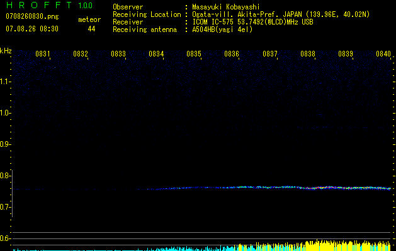
Task: Click the 0.7 kHz axis label
Action: pyautogui.click(x=6, y=207)
